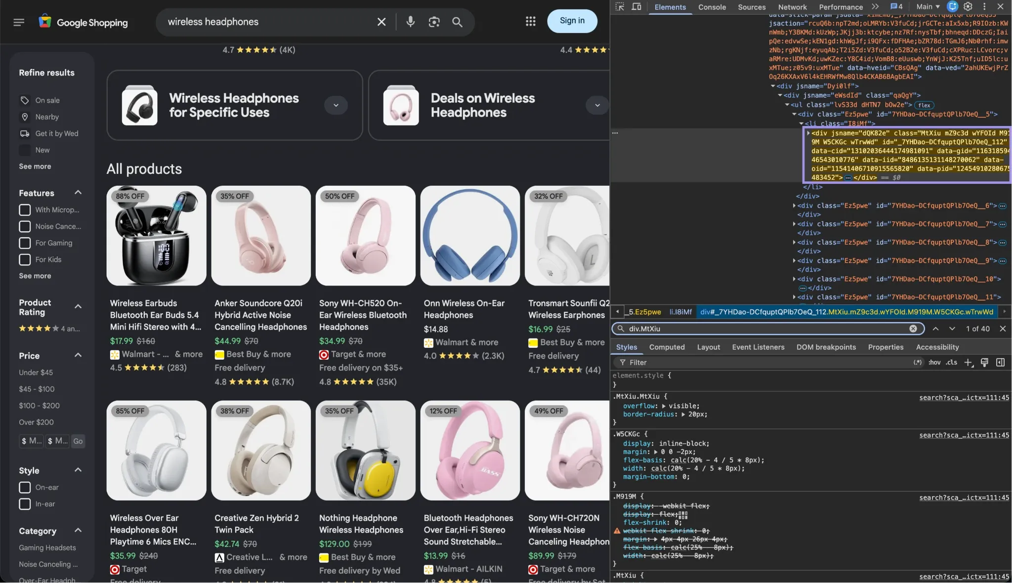Viewport: 1012px width, 583px height.
Task: Check the For Kids feature filter
Action: pos(25,259)
